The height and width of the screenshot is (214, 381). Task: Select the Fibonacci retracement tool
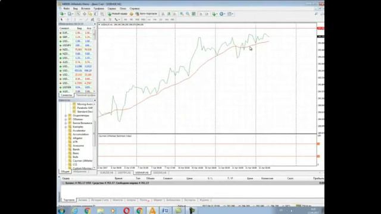(99, 20)
